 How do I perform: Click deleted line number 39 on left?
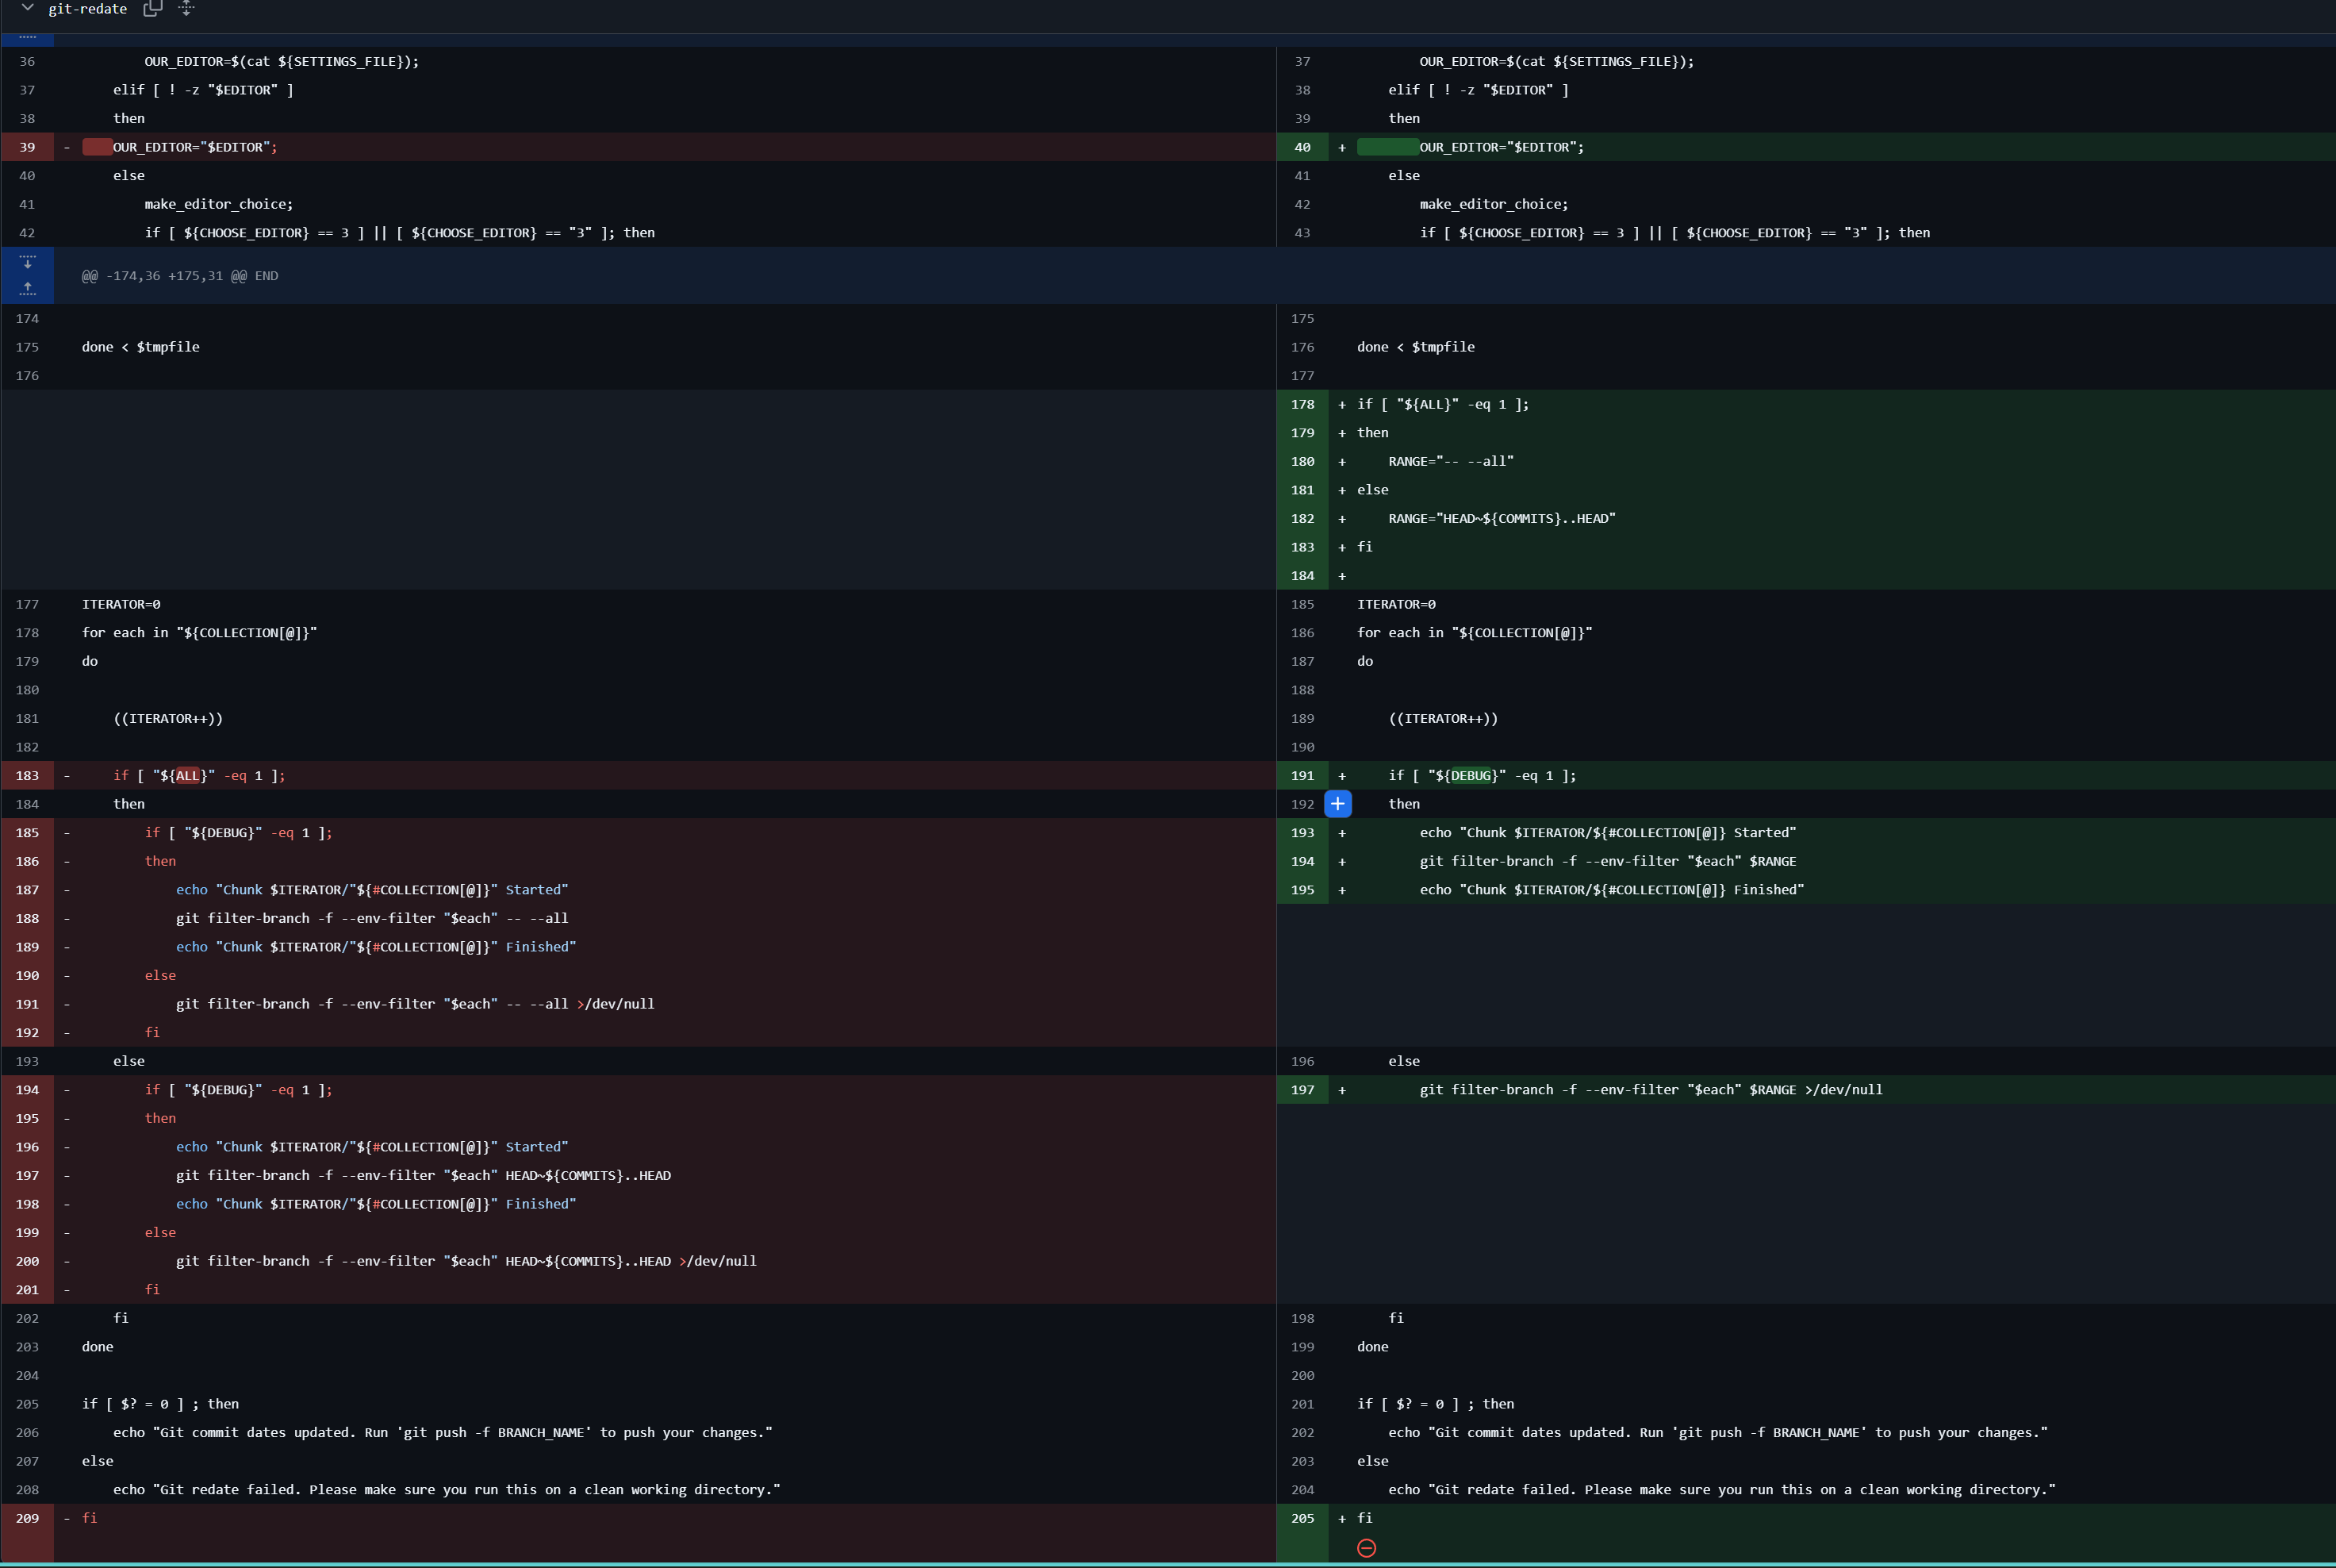coord(27,147)
